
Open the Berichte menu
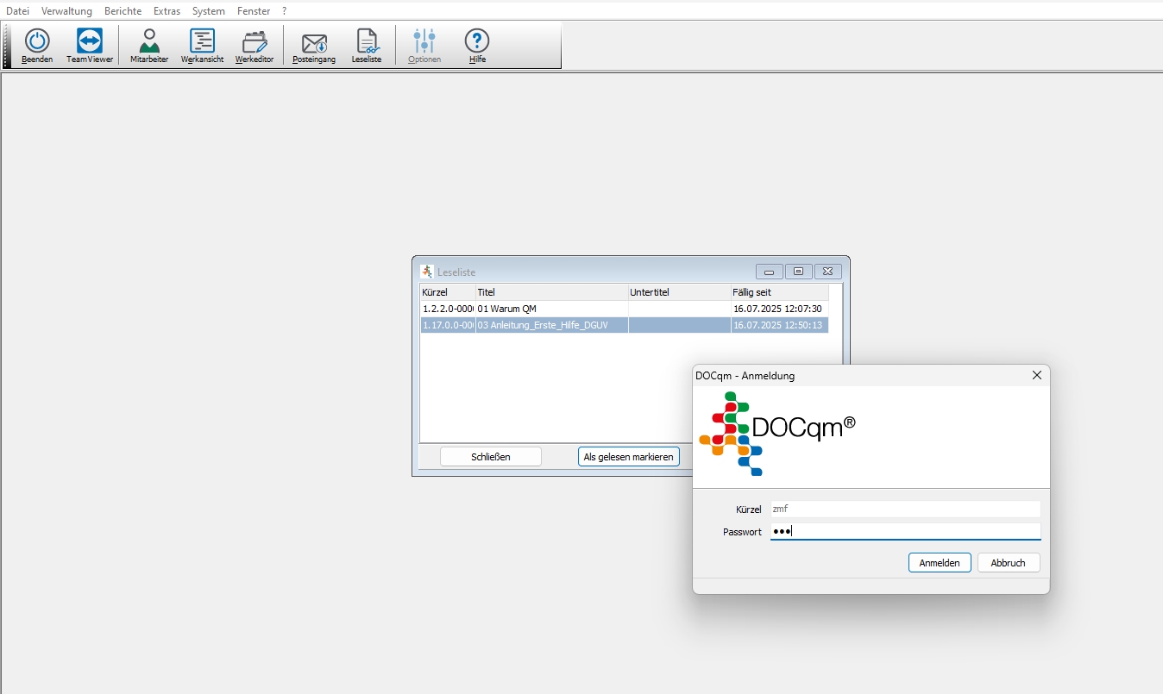pos(123,11)
